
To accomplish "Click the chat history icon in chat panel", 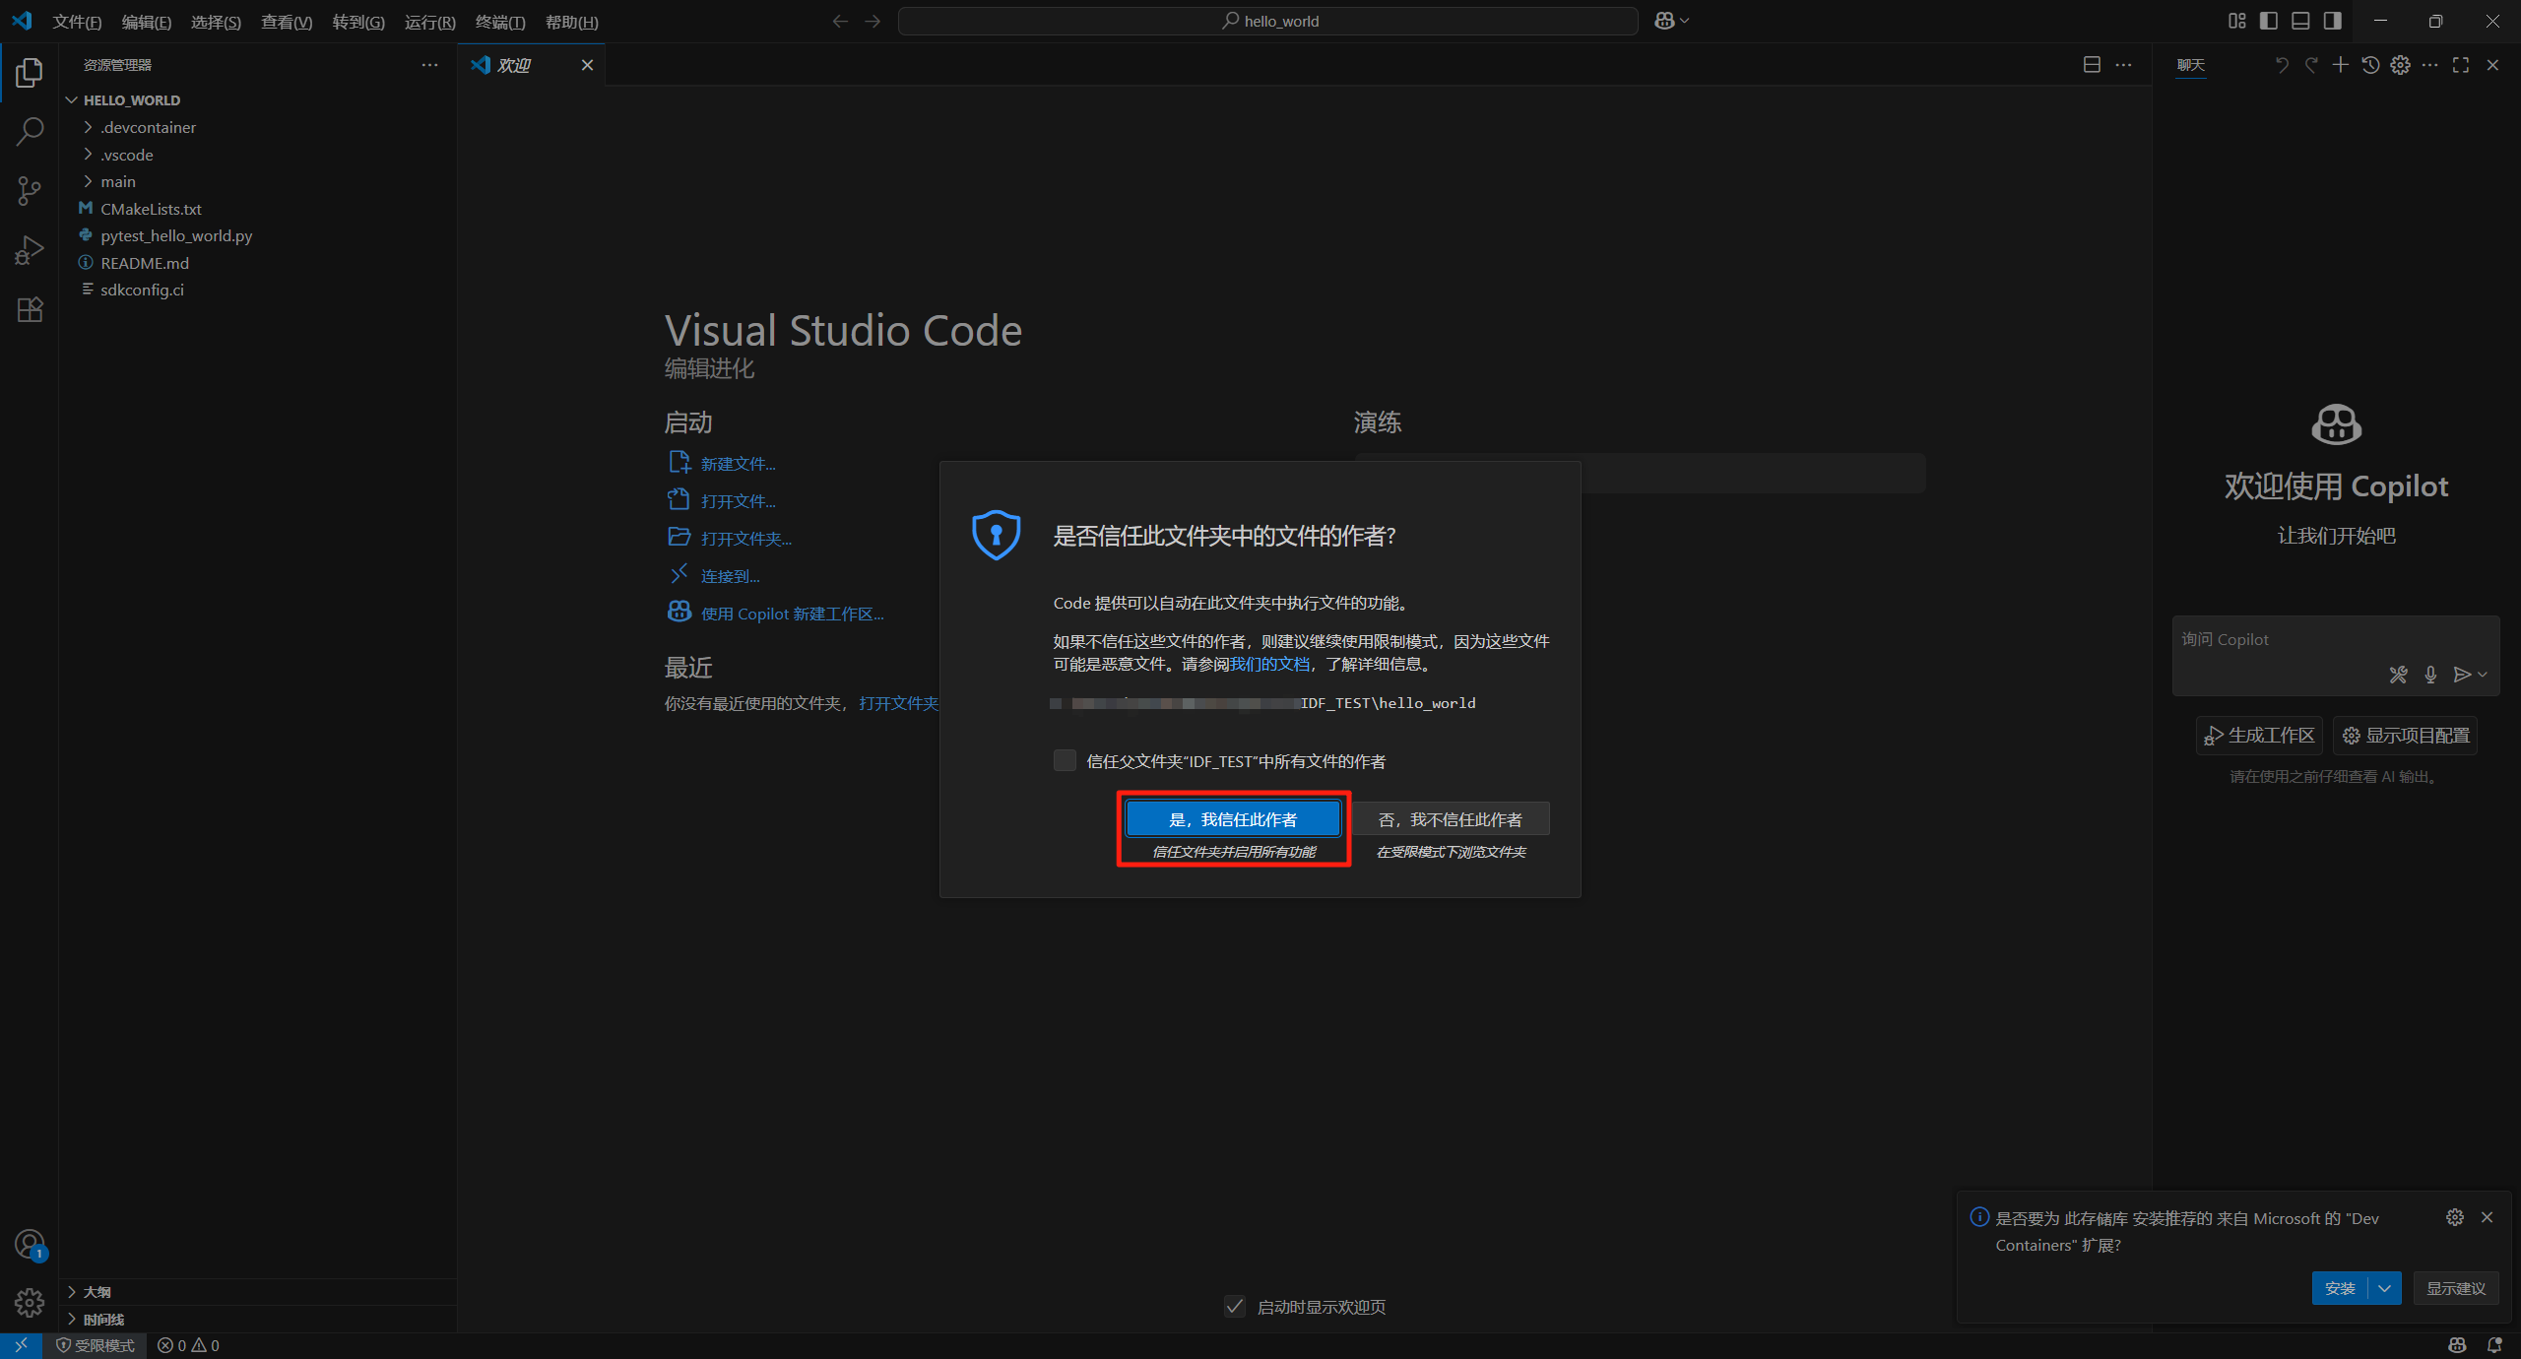I will click(2370, 65).
